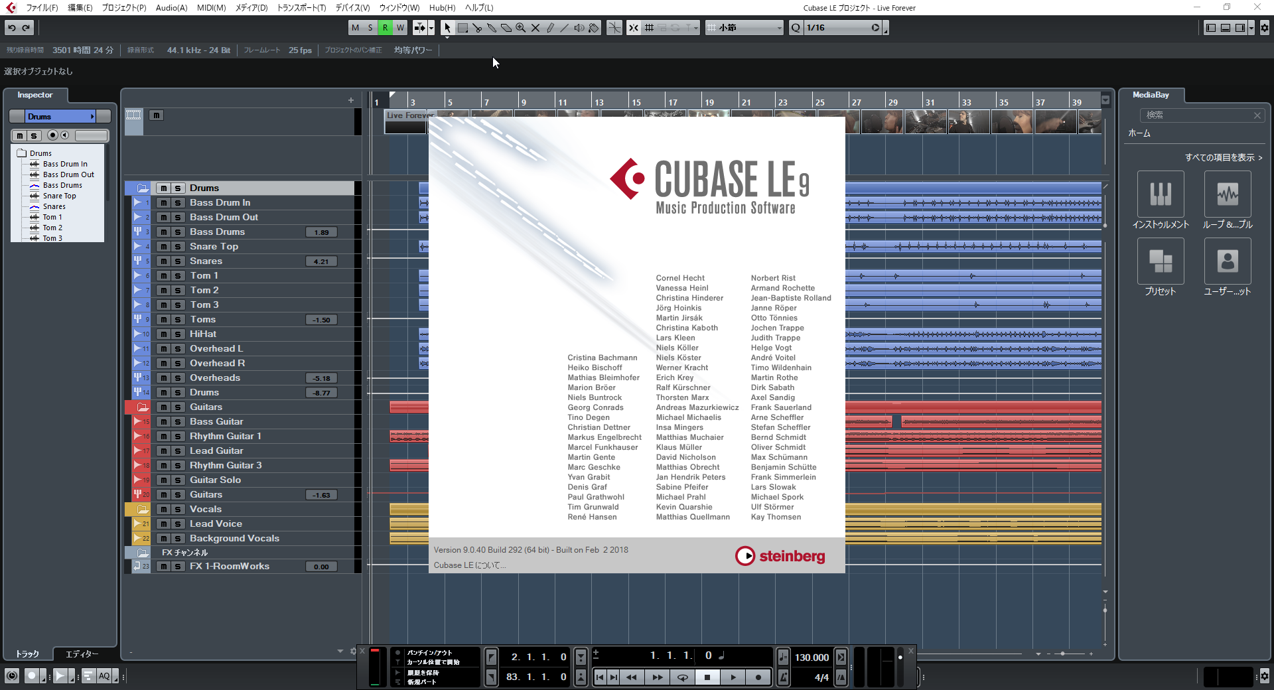This screenshot has width=1274, height=690.
Task: Switch to the エディター tab
Action: click(82, 654)
